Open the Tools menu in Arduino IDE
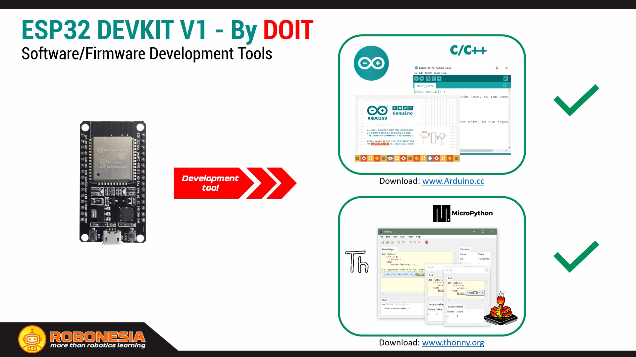Viewport: 636px width, 357px height. click(x=437, y=73)
